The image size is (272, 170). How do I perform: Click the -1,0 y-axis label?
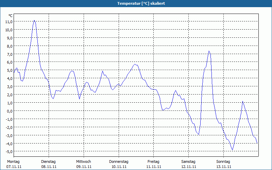pos(9,119)
